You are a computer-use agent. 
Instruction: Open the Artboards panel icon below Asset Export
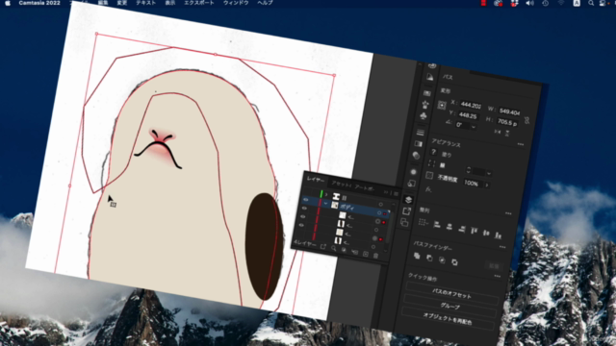[404, 223]
